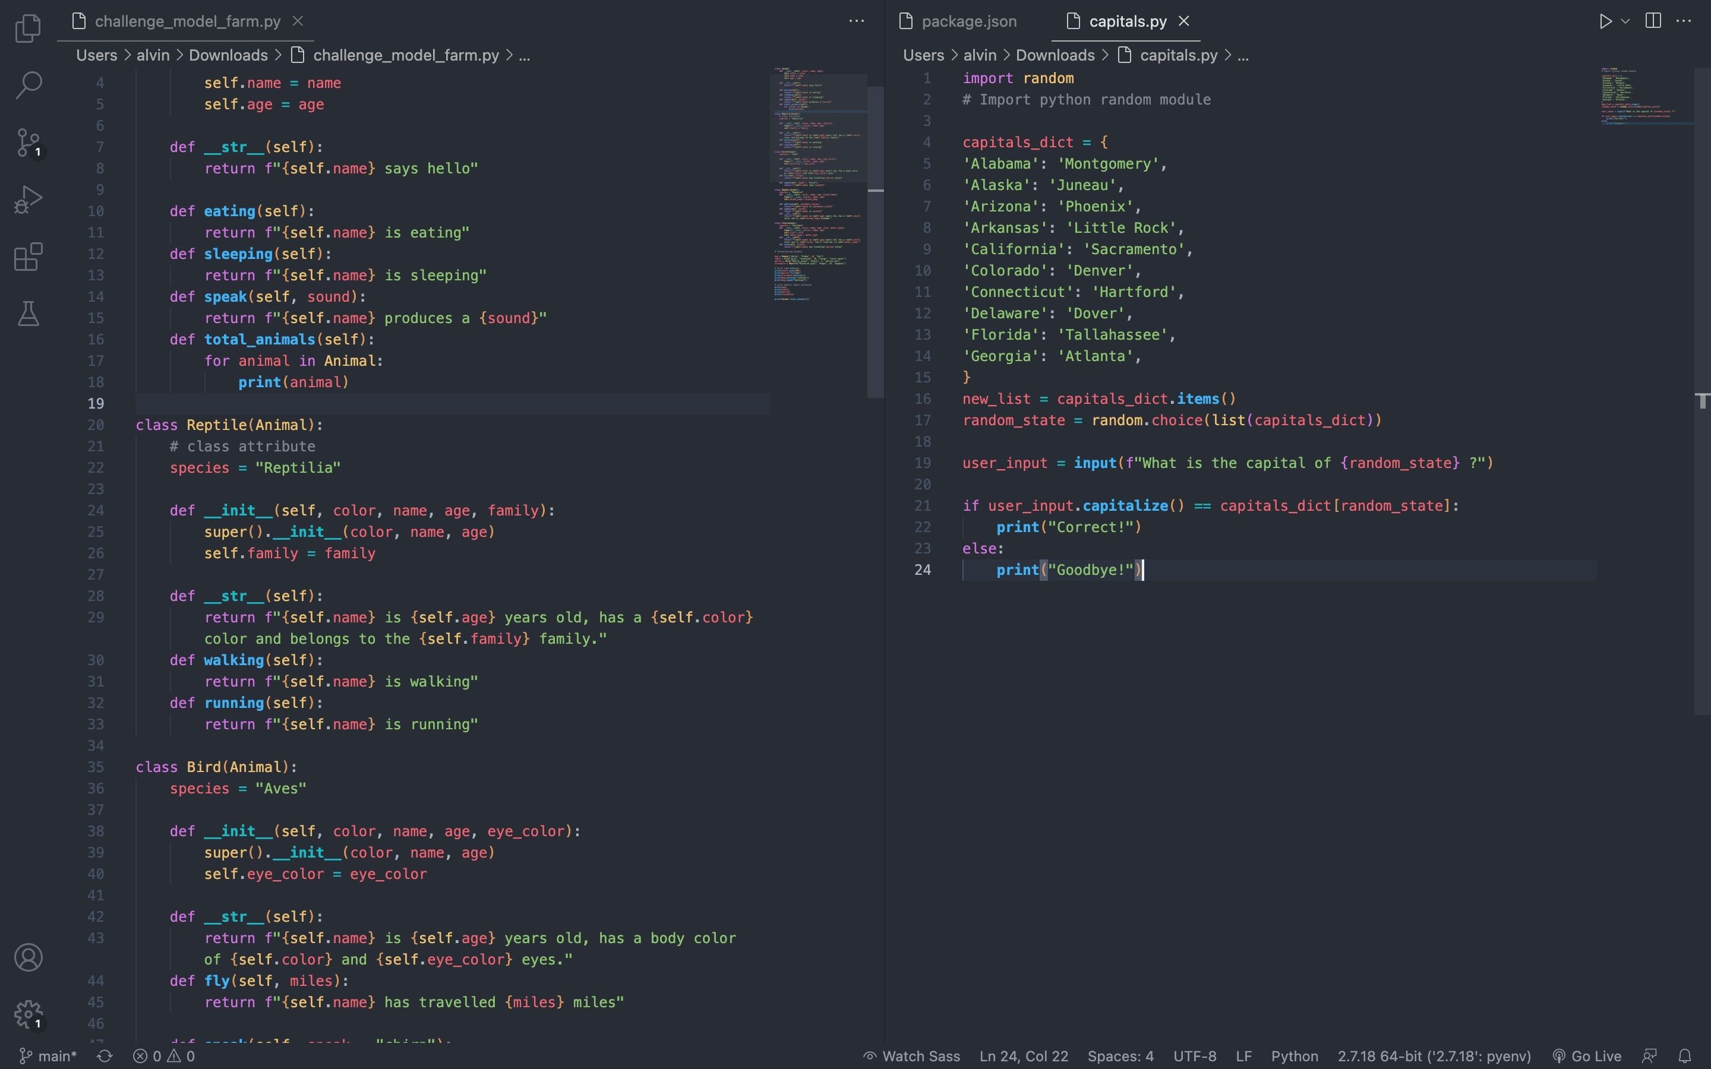The height and width of the screenshot is (1069, 1711).
Task: Click the def total_animals(self) line
Action: pos(272,339)
